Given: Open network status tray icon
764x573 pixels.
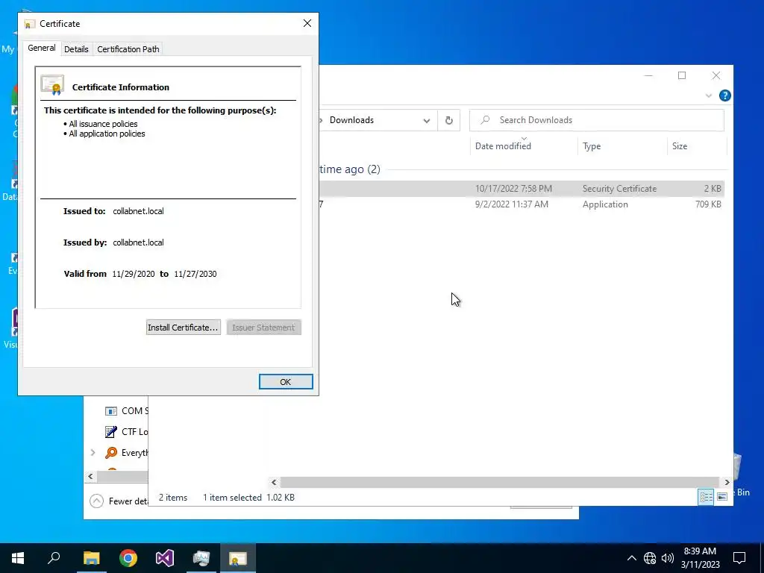Looking at the screenshot, I should click(650, 558).
